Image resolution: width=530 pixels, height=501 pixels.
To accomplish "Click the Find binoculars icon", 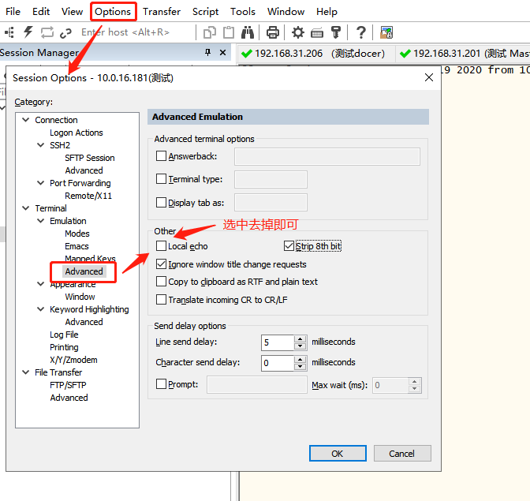I will click(x=248, y=32).
